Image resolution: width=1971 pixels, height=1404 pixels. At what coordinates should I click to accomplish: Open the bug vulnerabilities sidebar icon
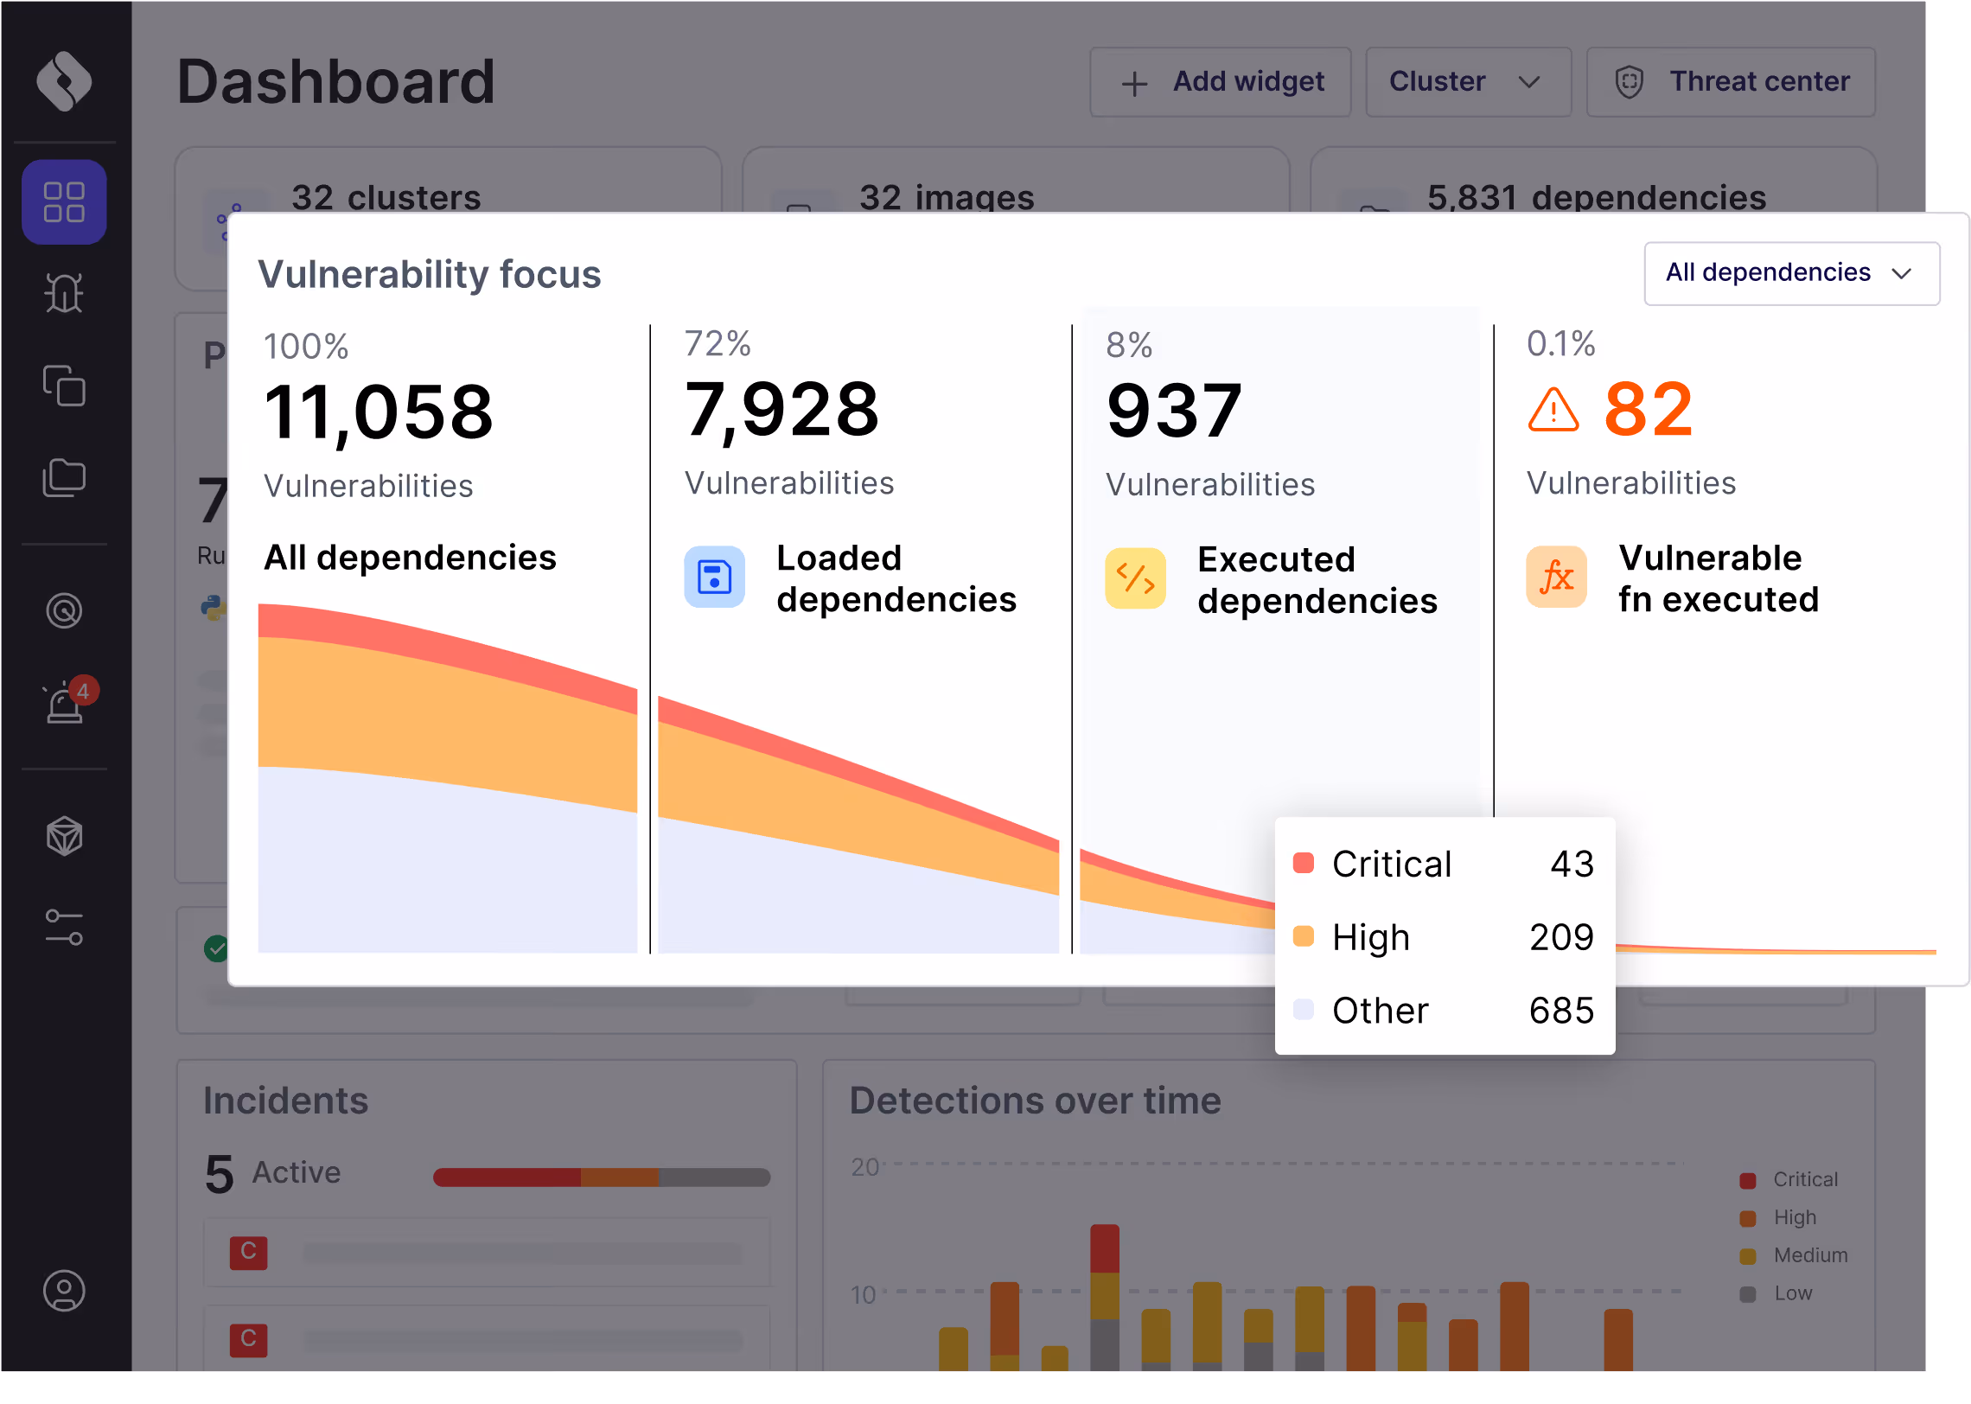pyautogui.click(x=64, y=293)
